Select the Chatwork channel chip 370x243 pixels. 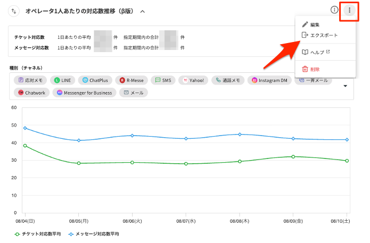click(32, 93)
